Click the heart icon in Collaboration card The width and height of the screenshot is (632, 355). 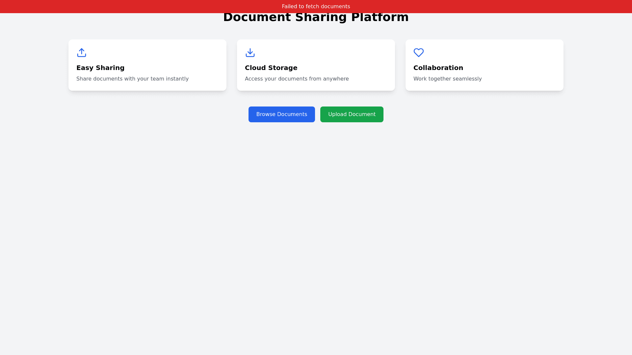click(x=419, y=53)
